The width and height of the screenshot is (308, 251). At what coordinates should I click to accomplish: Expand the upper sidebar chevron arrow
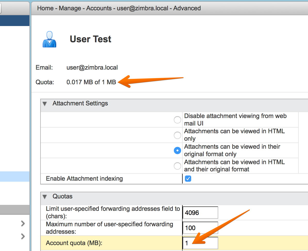pos(23,223)
